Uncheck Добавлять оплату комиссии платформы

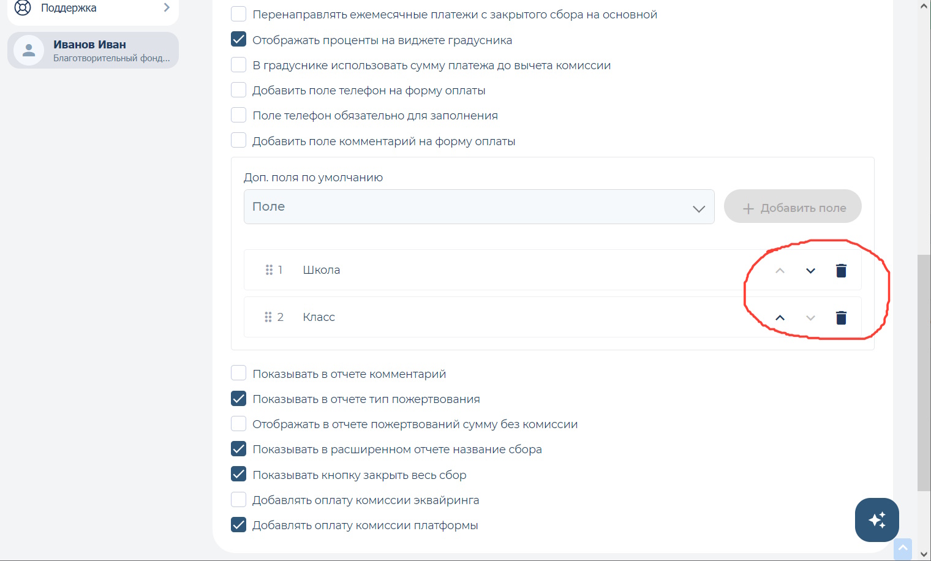click(x=239, y=525)
